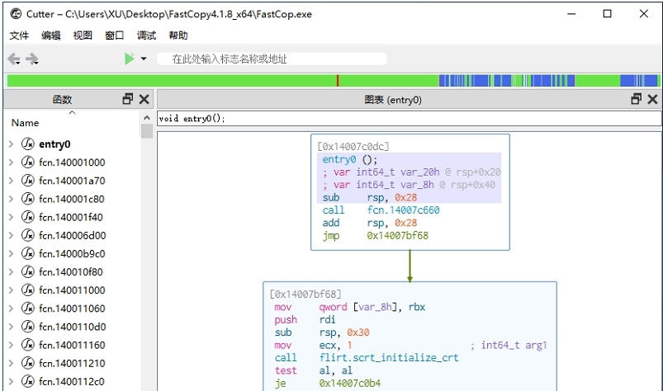This screenshot has width=663, height=391.
Task: Click the fcn.140011060 function icon
Action: click(x=28, y=308)
